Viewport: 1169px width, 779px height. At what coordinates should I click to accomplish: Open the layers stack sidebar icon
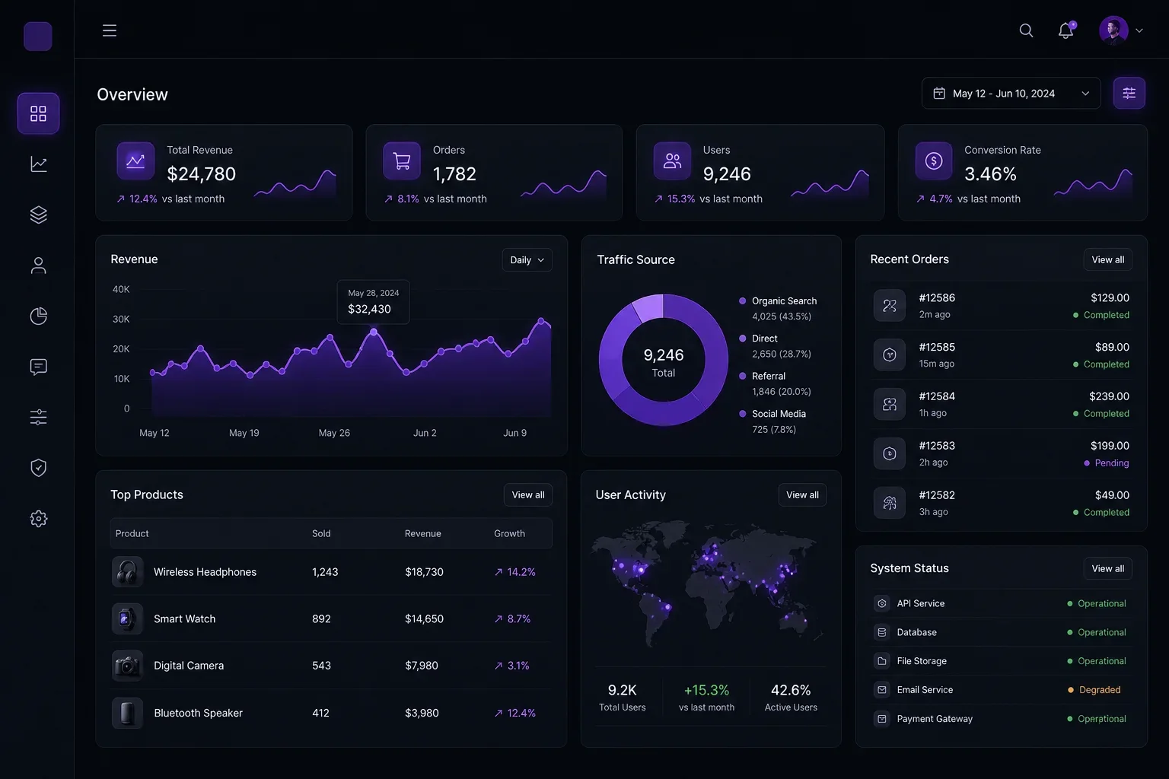[38, 215]
